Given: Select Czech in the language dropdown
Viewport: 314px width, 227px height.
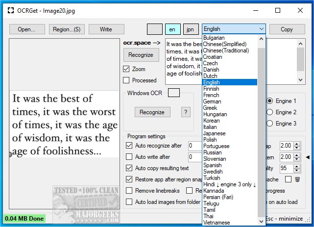Looking at the screenshot, I should tap(230, 63).
